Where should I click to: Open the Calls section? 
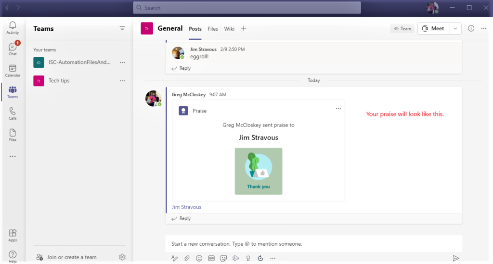tap(13, 113)
